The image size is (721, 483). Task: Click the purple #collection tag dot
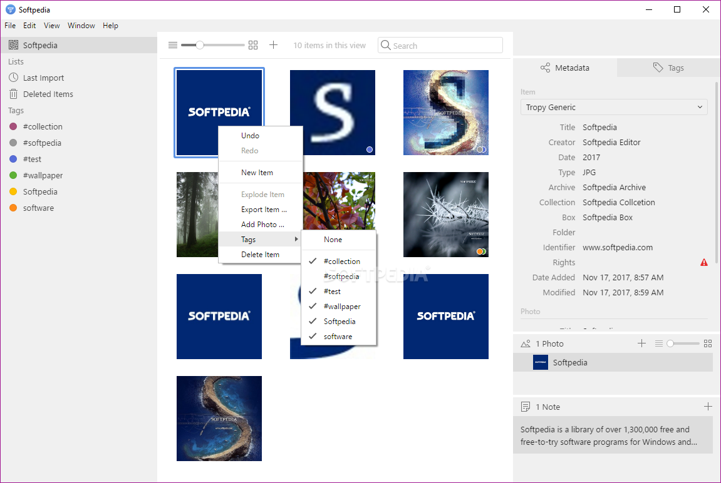click(13, 126)
